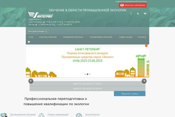Click the info icon in header

coord(131,13)
